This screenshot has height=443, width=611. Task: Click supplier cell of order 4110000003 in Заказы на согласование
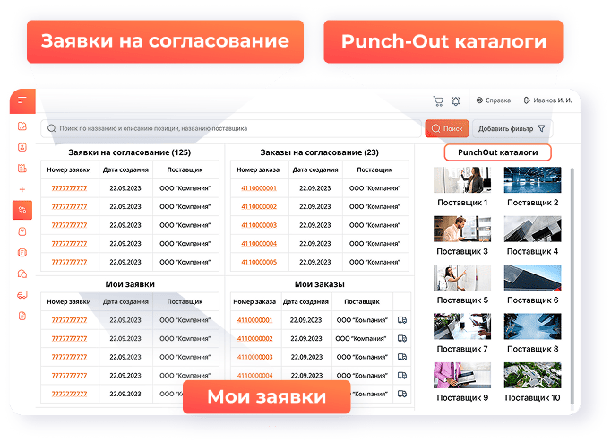tap(374, 225)
